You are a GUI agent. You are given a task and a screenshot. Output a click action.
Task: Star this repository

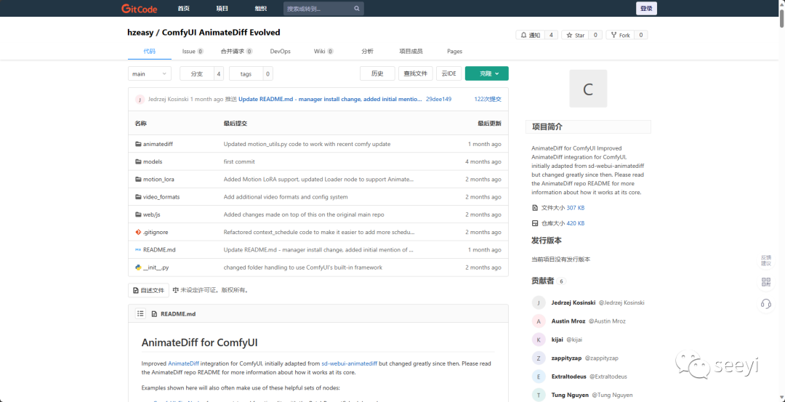coord(576,35)
